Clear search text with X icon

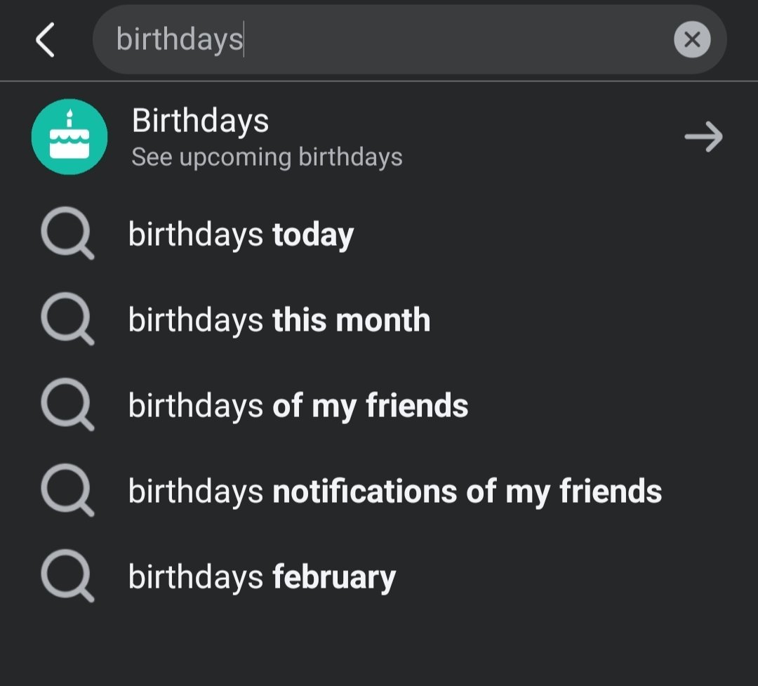(692, 39)
